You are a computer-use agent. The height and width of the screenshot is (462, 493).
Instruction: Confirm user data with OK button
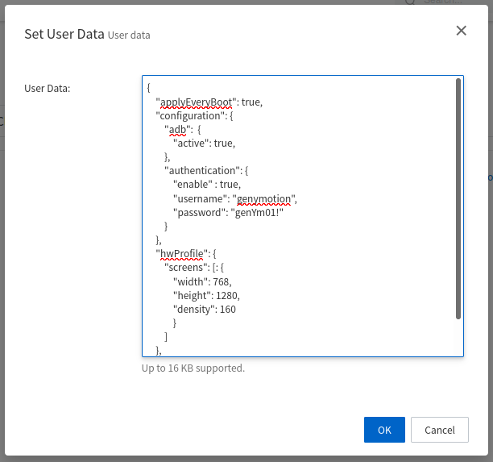pos(384,430)
